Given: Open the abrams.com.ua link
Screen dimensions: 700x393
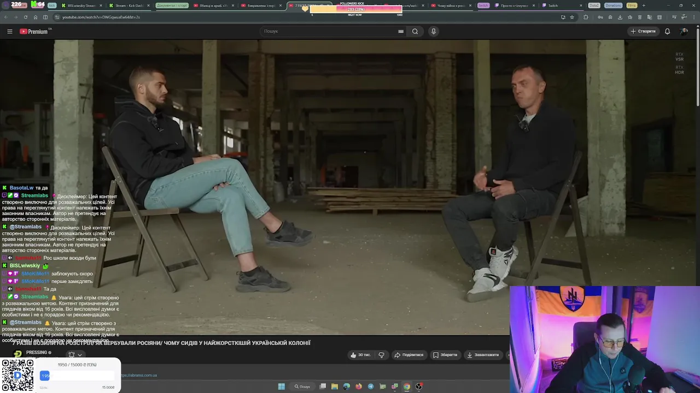Looking at the screenshot, I should tap(139, 375).
